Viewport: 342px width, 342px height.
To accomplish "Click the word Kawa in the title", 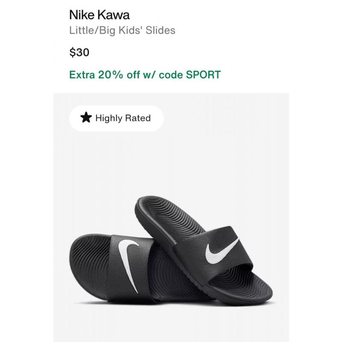I will pyautogui.click(x=113, y=15).
